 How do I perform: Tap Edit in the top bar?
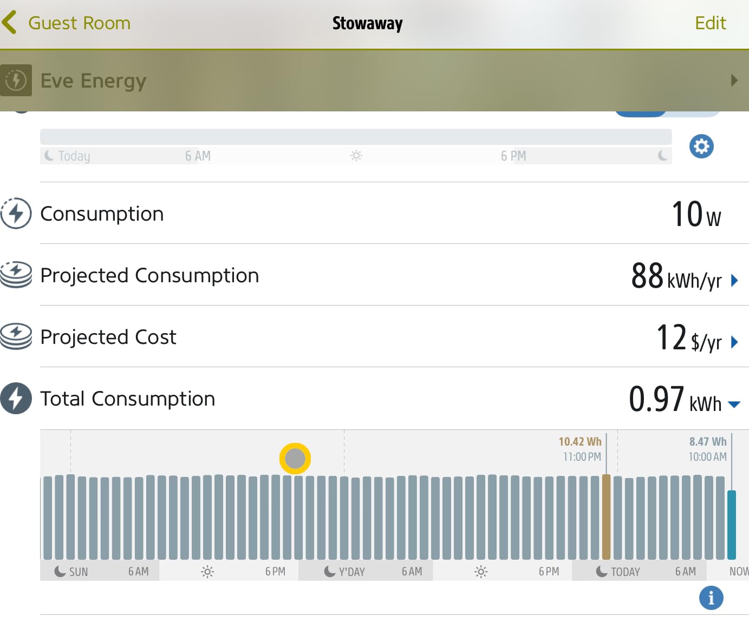point(710,23)
